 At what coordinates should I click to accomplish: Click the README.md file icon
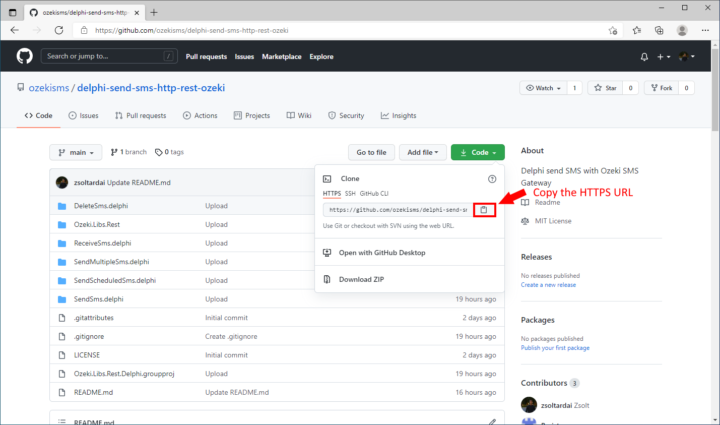[x=62, y=392]
